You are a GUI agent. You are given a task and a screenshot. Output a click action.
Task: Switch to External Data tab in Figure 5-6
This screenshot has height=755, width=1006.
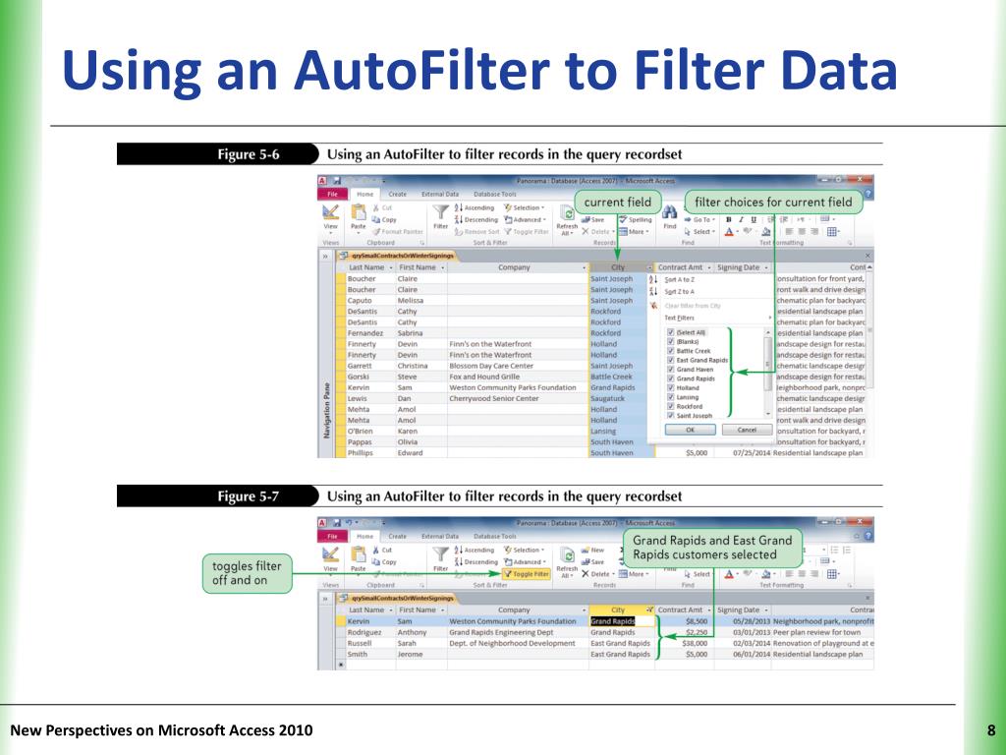(x=440, y=194)
